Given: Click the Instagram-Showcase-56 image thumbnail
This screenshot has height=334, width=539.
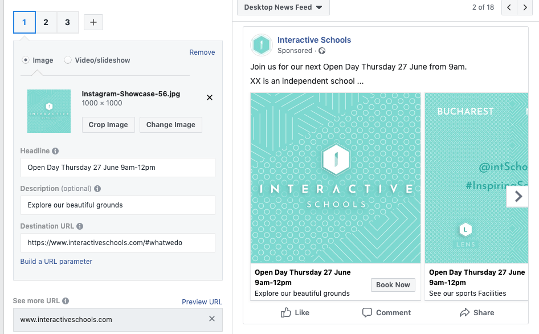Looking at the screenshot, I should click(x=49, y=111).
